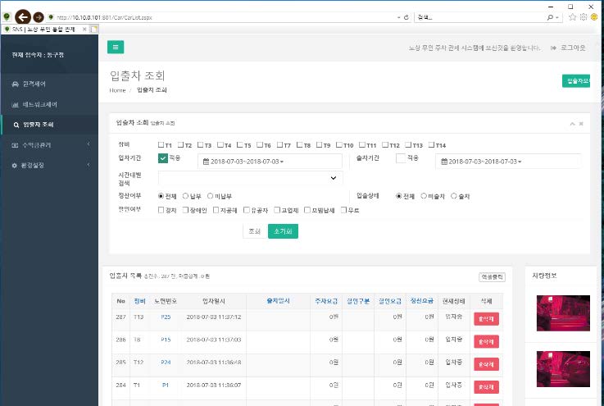Click the browser favorites star icon
604x406 pixels.
(572, 16)
